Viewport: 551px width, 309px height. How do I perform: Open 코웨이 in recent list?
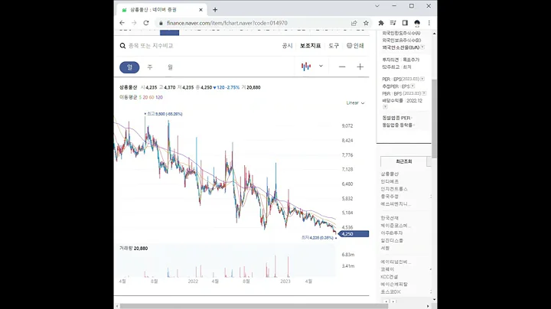tap(387, 269)
